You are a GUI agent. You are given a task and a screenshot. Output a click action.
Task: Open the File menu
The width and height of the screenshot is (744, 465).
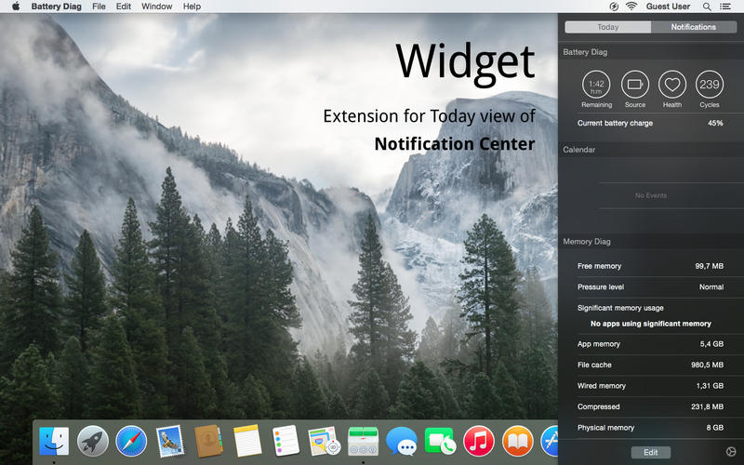[x=99, y=7]
